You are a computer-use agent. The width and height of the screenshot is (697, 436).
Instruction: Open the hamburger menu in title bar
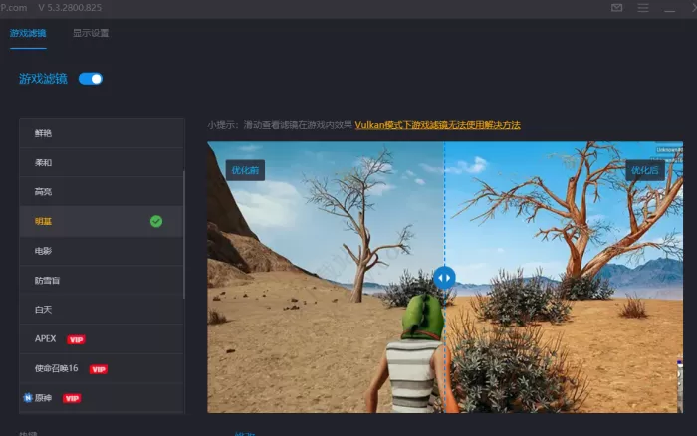643,8
